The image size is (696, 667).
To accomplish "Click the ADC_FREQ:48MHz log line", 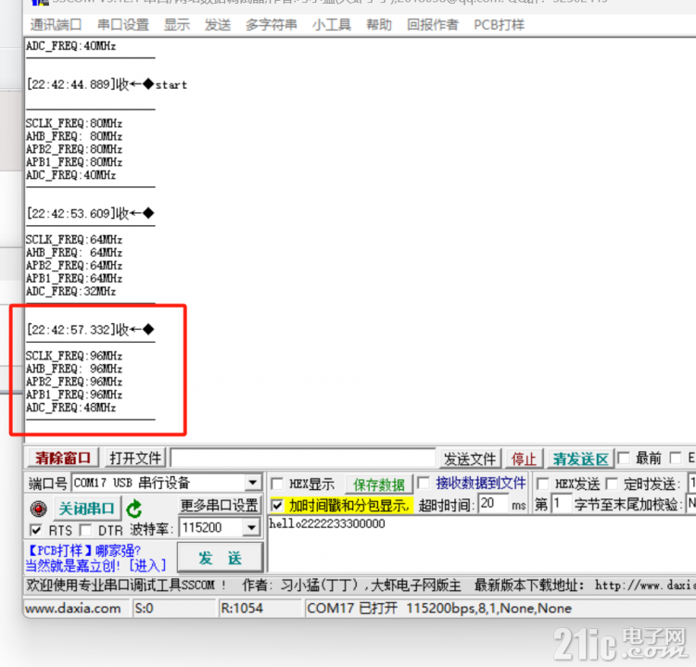I will click(x=71, y=408).
